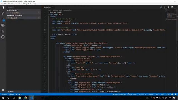The width and height of the screenshot is (178, 100).
Task: Click the Visual Studio Code taskbar icon
Action: click(x=31, y=97)
